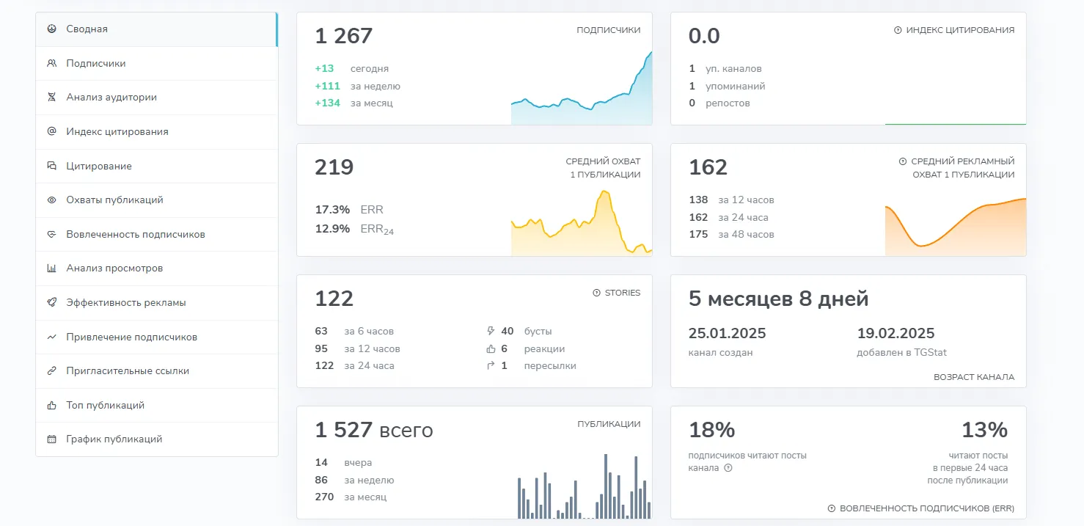Click the ВОВЛЕЧЕННОСТЬ ПОДПИСЧИКОВ (ERR) link
This screenshot has height=526, width=1084.
pos(927,508)
